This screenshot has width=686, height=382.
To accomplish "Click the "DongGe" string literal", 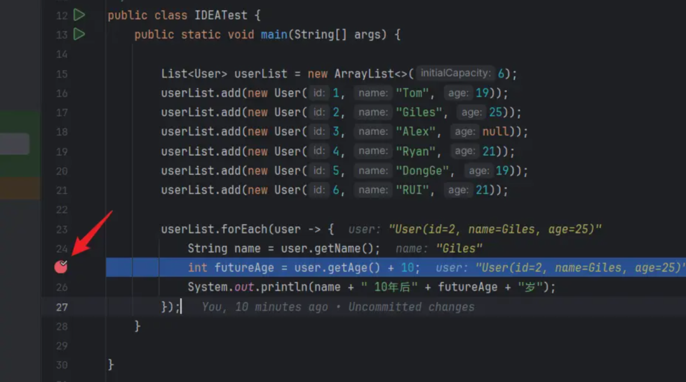I will coord(422,170).
